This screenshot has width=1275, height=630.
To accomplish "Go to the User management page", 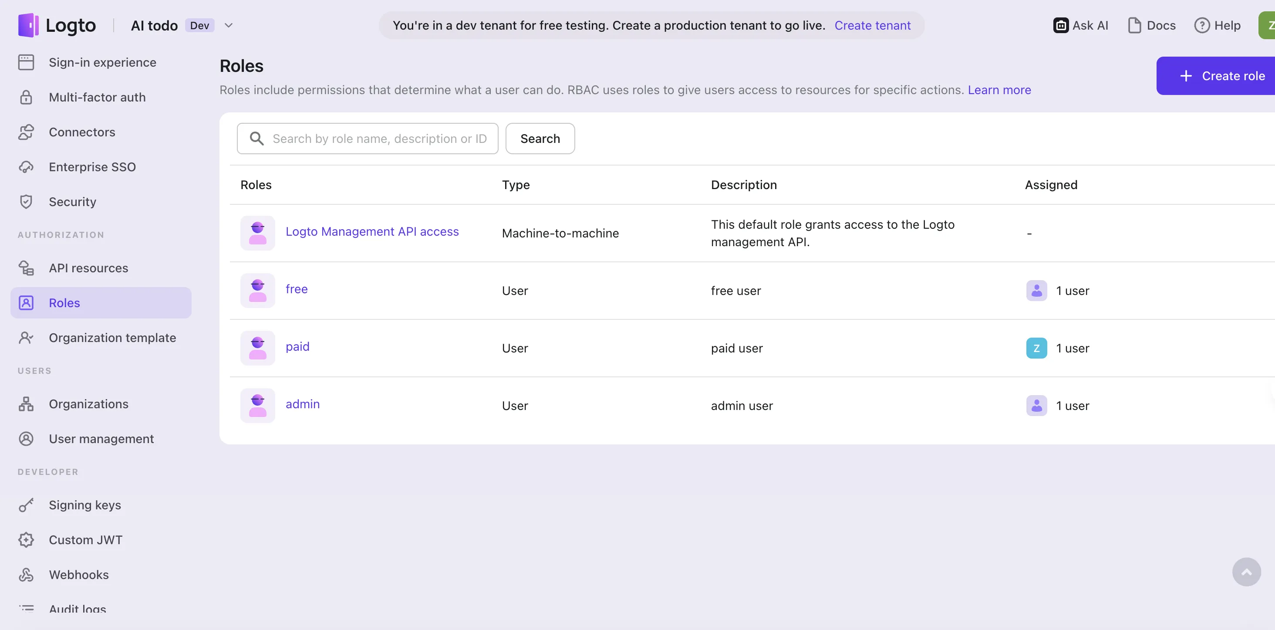I will click(x=101, y=439).
